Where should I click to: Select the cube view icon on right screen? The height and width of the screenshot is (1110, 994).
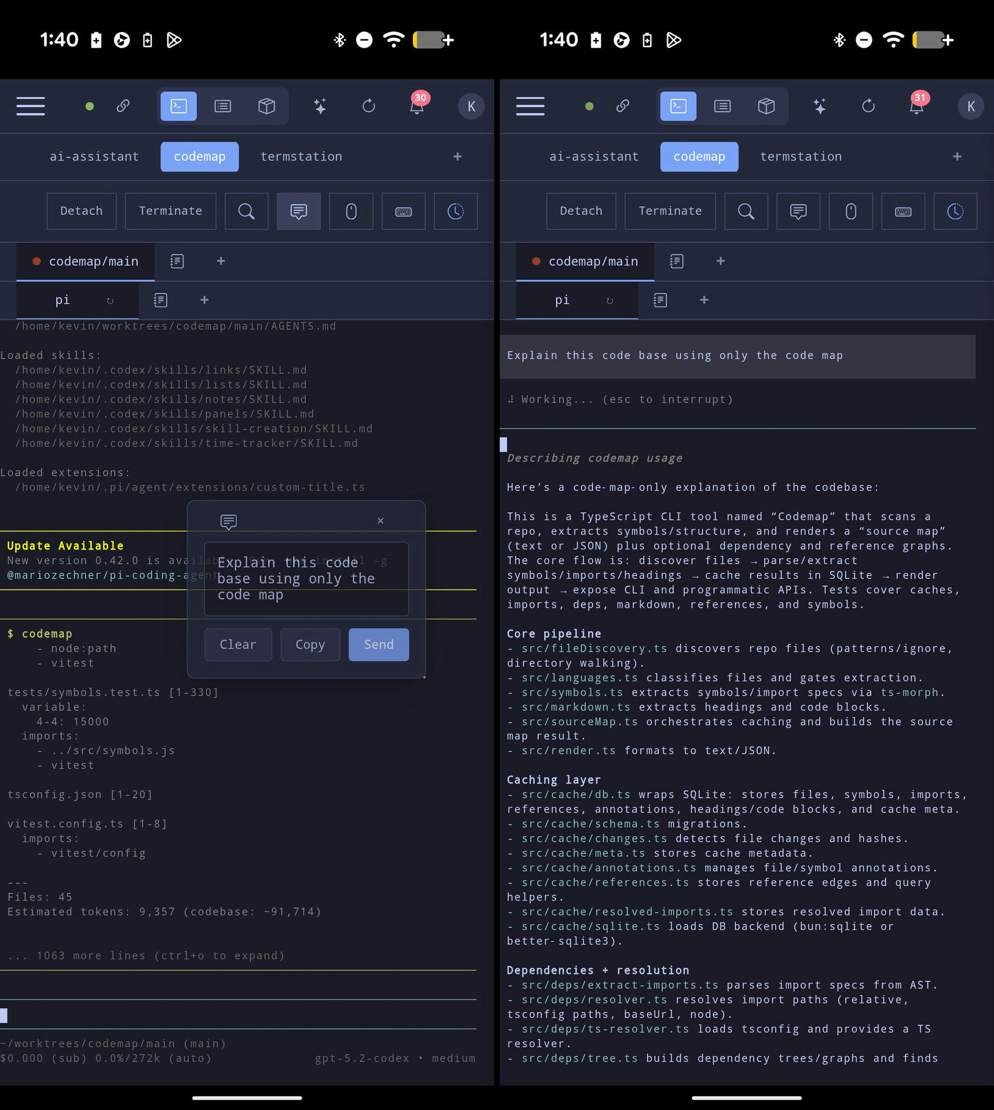pos(766,106)
